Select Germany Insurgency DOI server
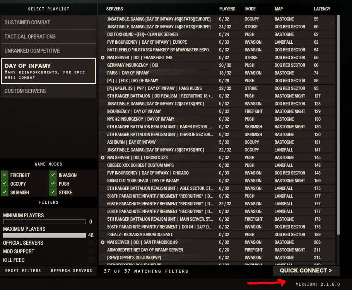 [217, 65]
